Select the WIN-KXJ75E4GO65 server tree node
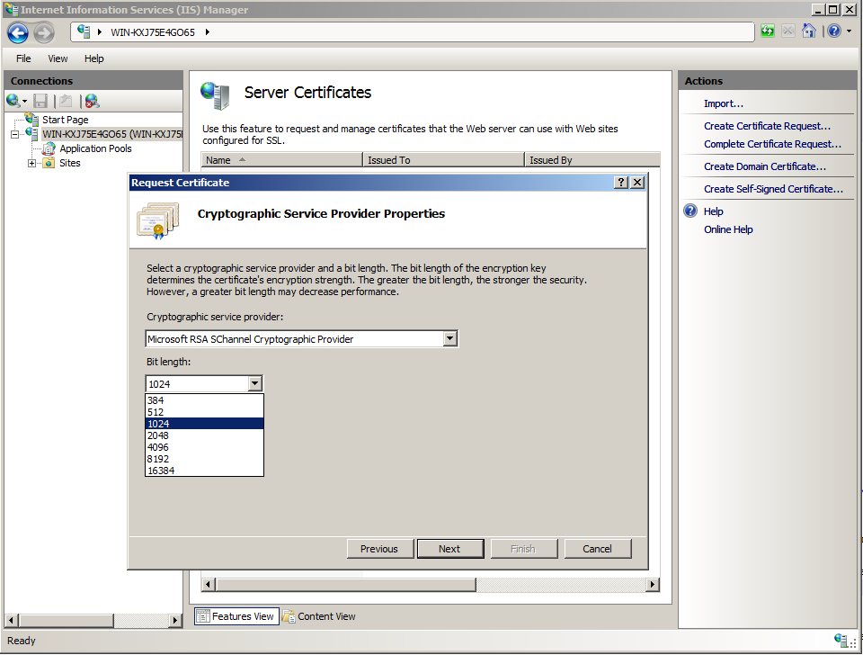The height and width of the screenshot is (655, 863). tap(112, 134)
